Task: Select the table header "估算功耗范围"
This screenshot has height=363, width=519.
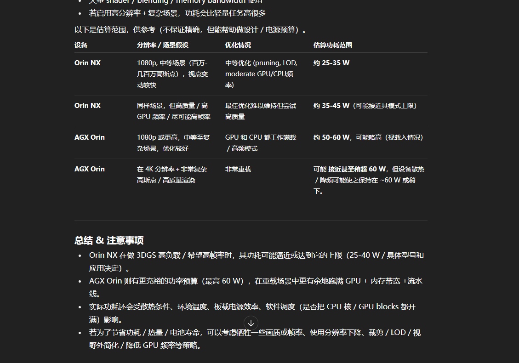Action: (x=333, y=45)
